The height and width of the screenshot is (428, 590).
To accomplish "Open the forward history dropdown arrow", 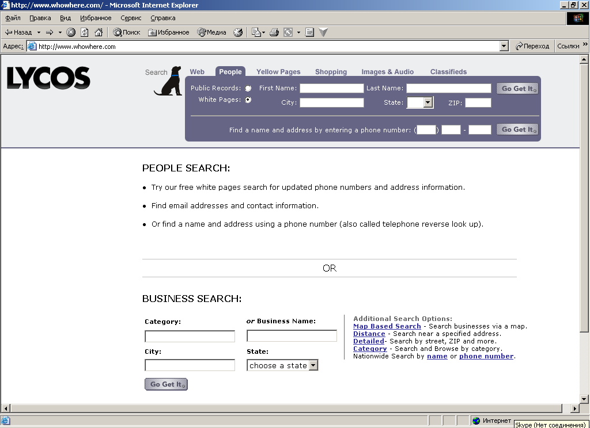I will coord(60,32).
